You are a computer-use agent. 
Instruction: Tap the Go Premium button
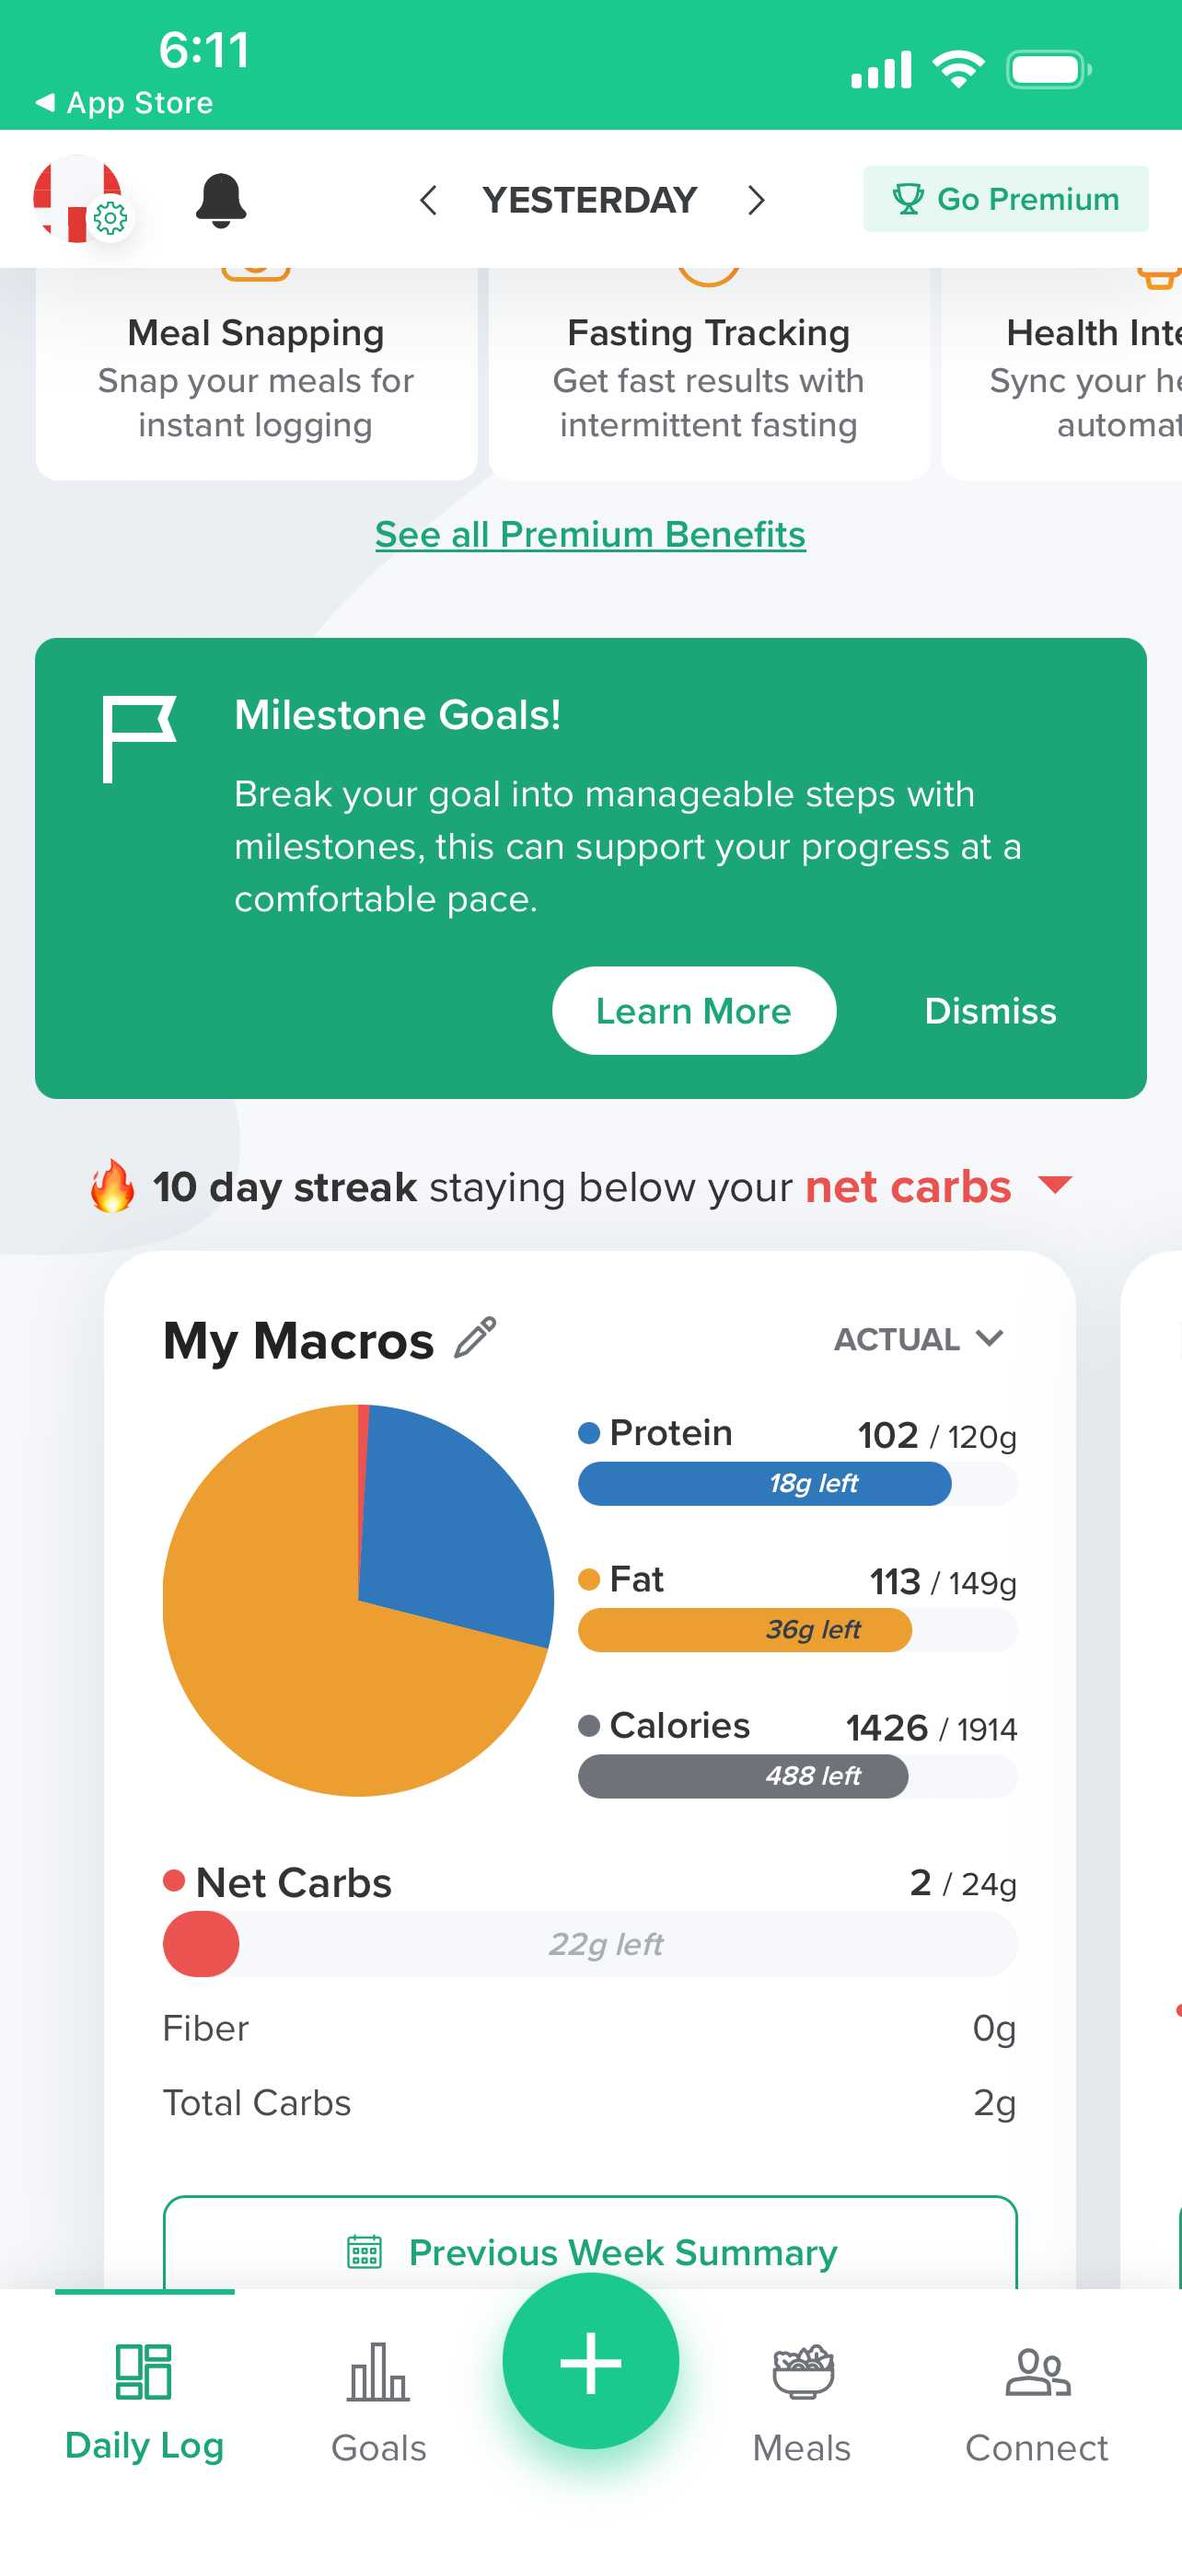click(1005, 200)
